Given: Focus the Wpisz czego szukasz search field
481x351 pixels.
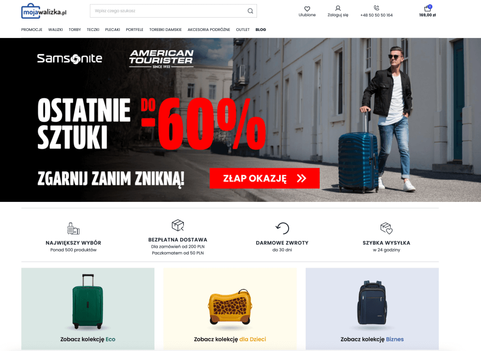Looking at the screenshot, I should click(x=169, y=11).
